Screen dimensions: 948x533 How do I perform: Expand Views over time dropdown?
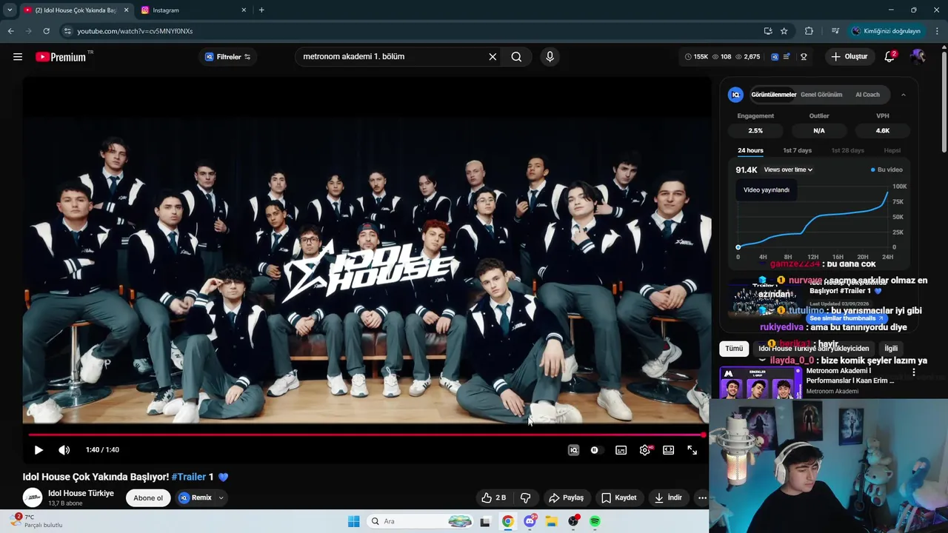click(788, 170)
